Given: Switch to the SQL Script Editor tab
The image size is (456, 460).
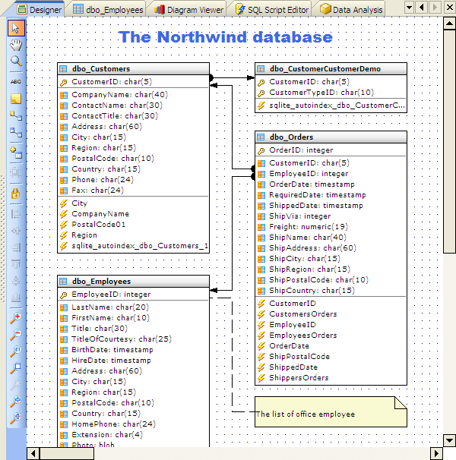Looking at the screenshot, I should click(272, 10).
